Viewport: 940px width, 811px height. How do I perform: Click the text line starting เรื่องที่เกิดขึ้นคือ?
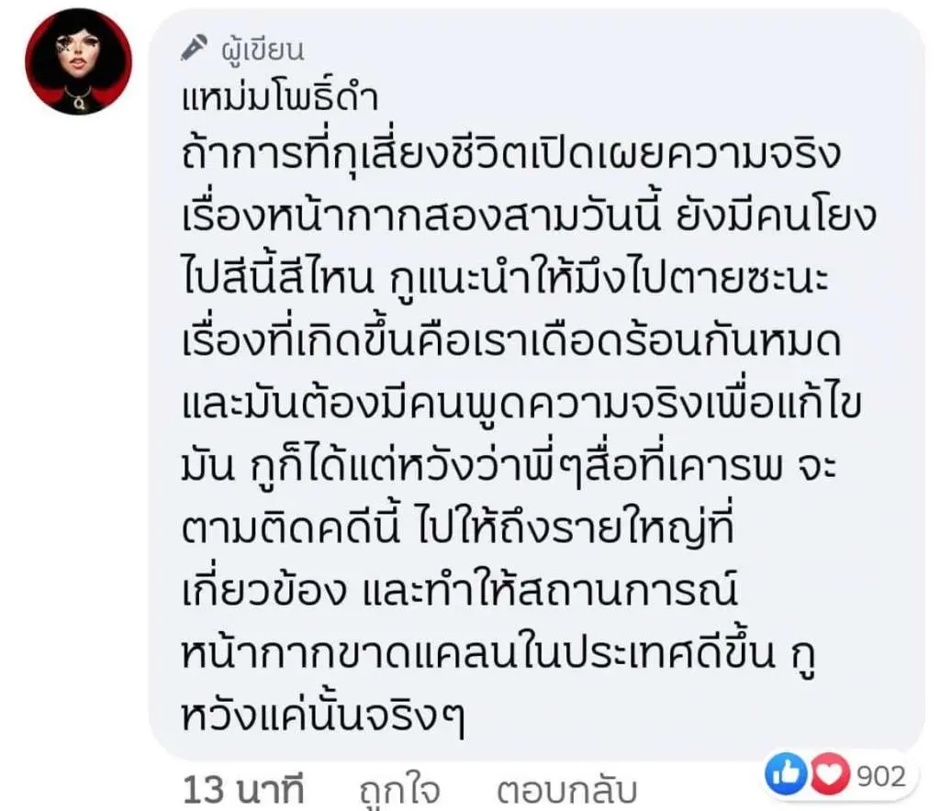[x=511, y=339]
